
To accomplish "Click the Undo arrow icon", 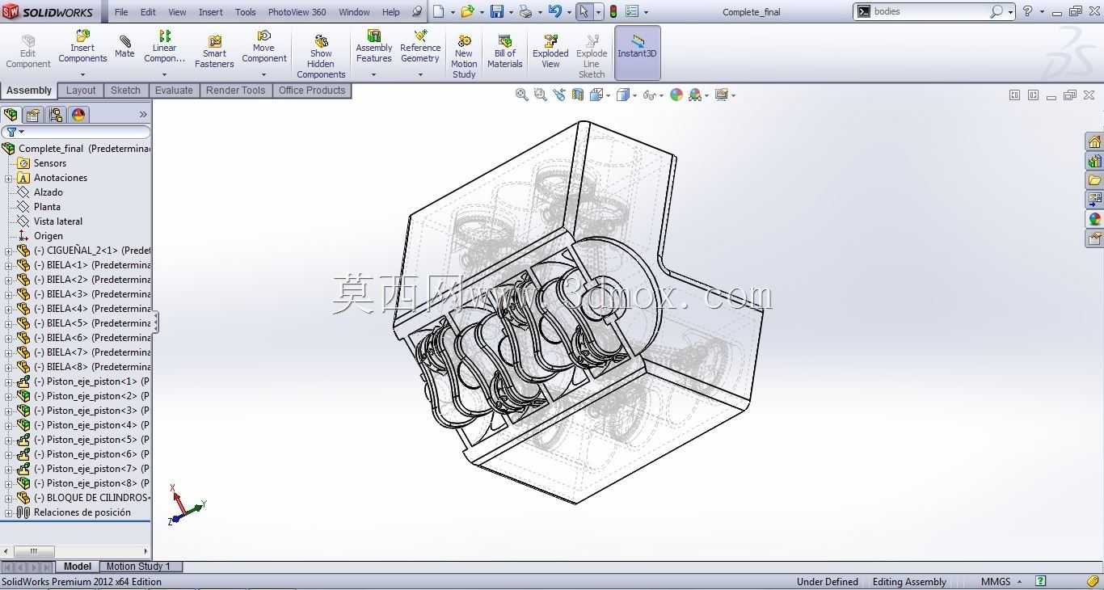I will coord(554,11).
